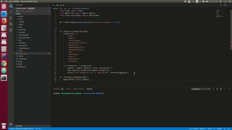Select the Terminal panel tab

[90, 89]
